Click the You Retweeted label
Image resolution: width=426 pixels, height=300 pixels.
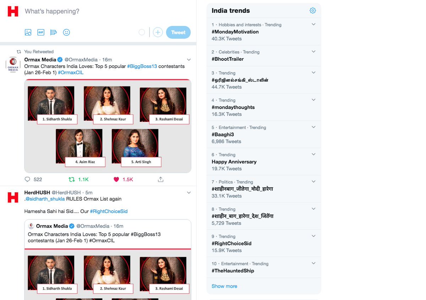[x=39, y=52]
